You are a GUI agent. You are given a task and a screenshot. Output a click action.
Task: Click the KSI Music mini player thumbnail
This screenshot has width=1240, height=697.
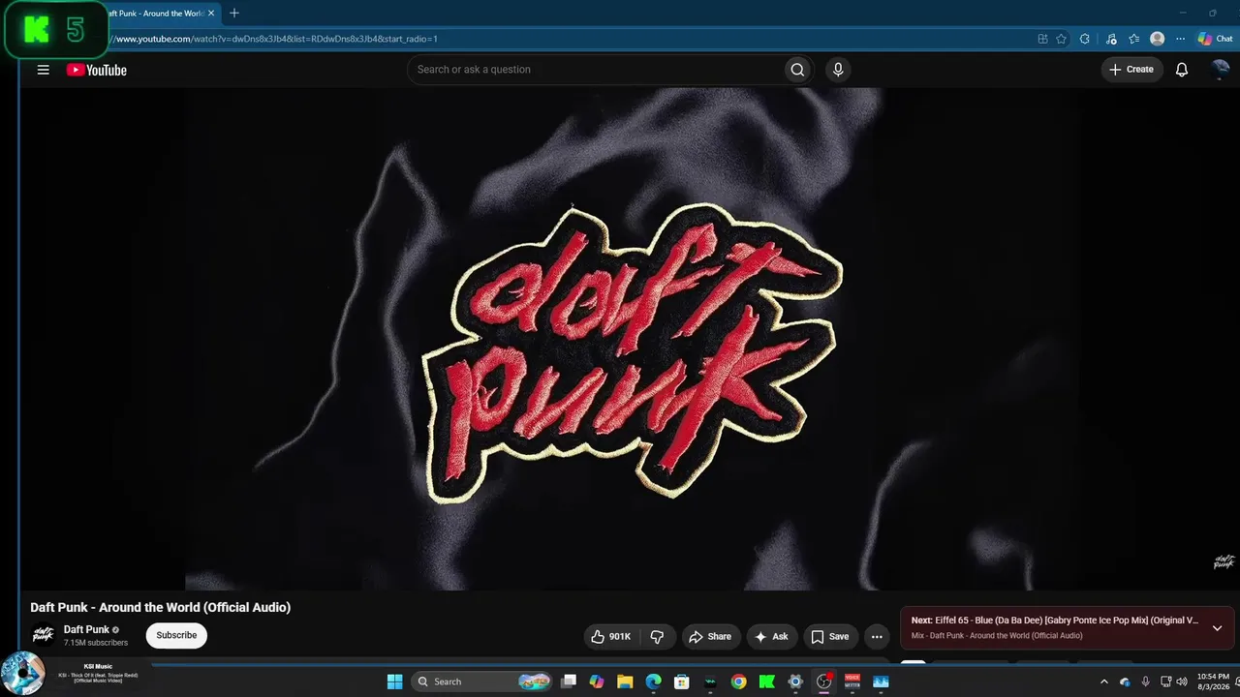pyautogui.click(x=22, y=674)
